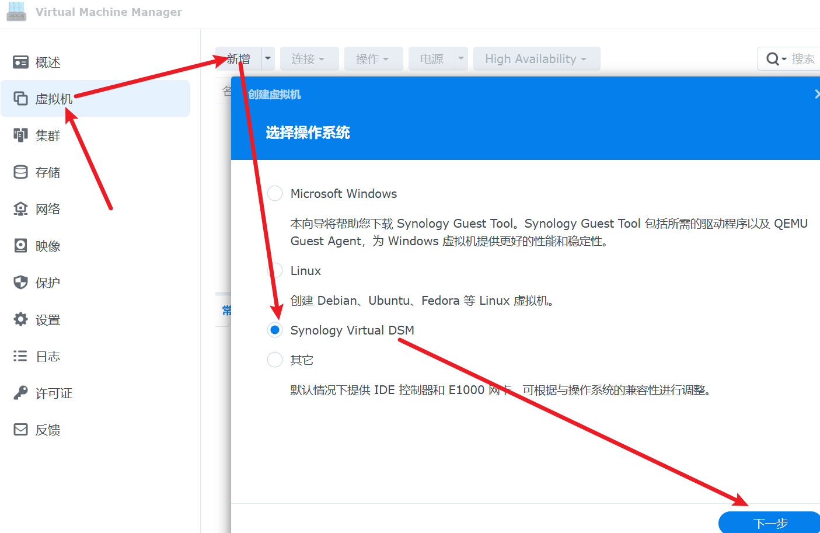Click the 电源 button

coord(432,58)
